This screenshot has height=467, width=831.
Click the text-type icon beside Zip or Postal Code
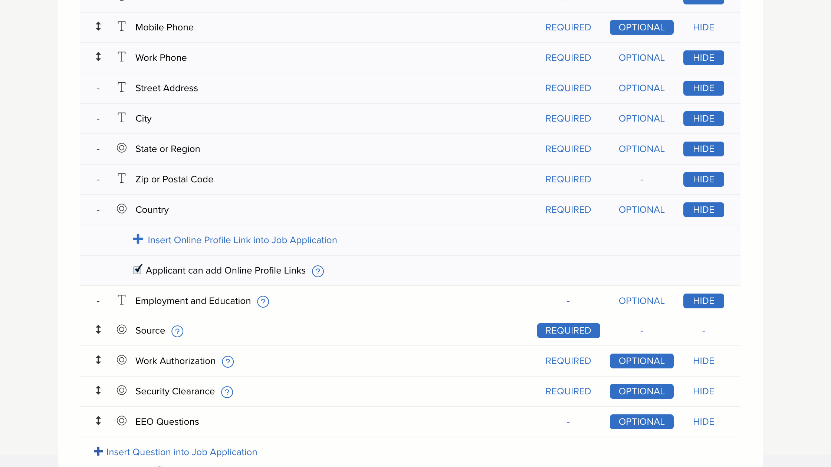122,178
